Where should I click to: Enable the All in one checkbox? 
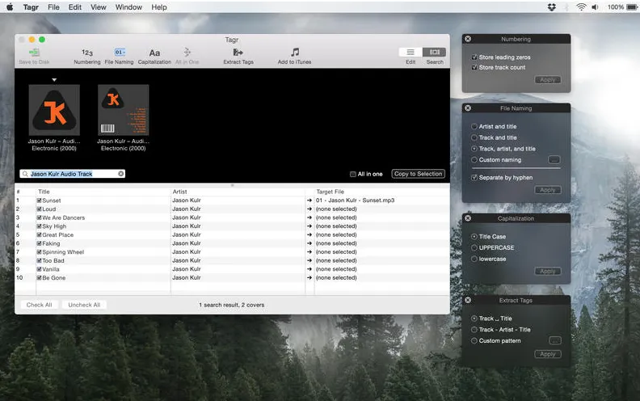pyautogui.click(x=353, y=174)
